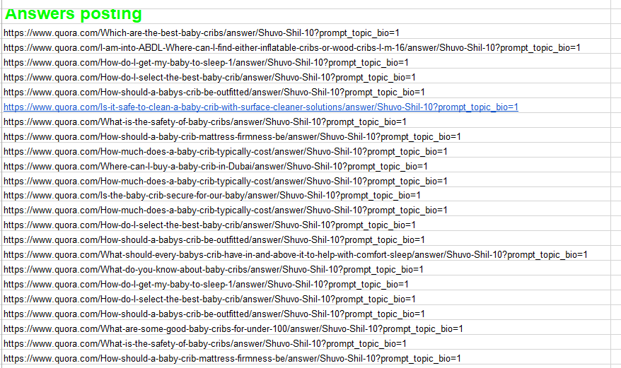Select the inflatable-cribs-or-wood-cribs Quora URL
This screenshot has height=368, width=621.
pos(291,47)
